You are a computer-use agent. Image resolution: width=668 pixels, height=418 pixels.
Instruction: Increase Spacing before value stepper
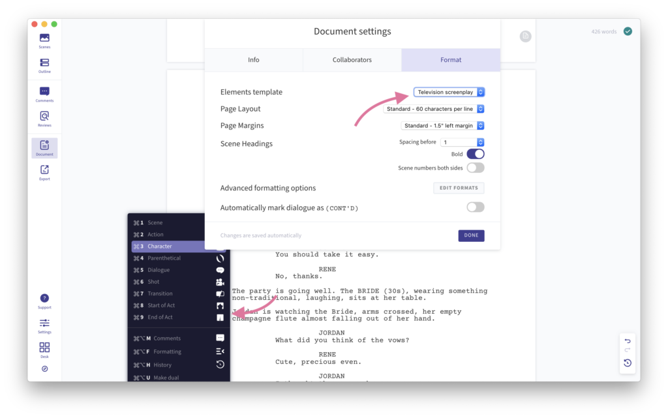(x=479, y=140)
